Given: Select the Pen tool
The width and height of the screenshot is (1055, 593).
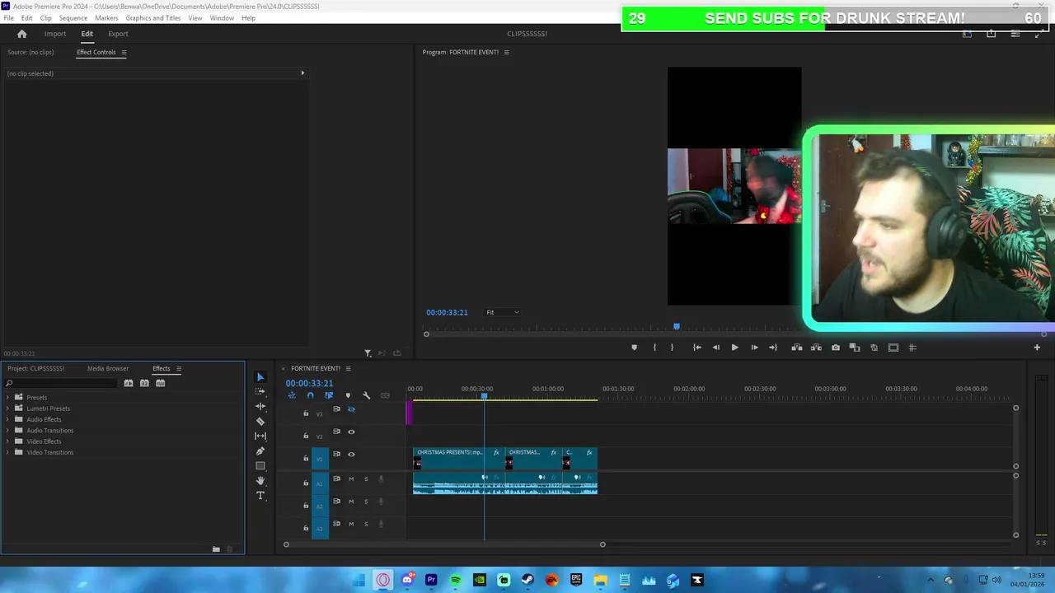Looking at the screenshot, I should (x=260, y=451).
